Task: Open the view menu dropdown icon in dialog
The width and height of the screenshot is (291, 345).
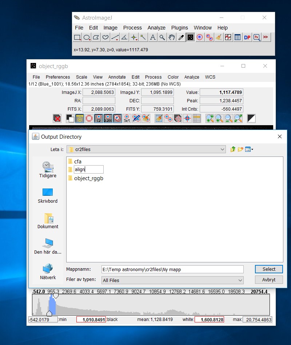Action: [x=249, y=150]
